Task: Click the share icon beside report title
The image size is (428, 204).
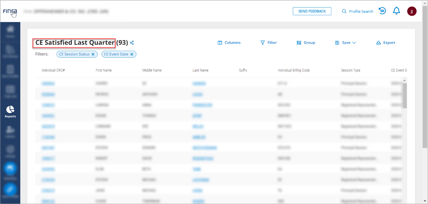Action: coord(132,43)
